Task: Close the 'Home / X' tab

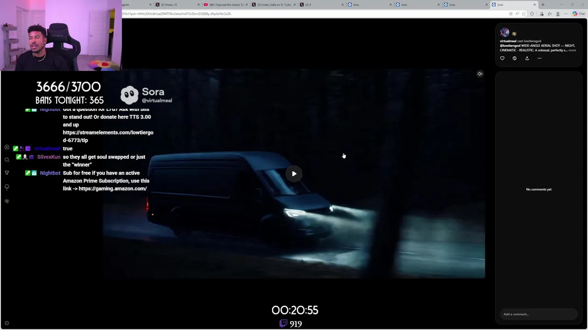Action: (x=198, y=5)
